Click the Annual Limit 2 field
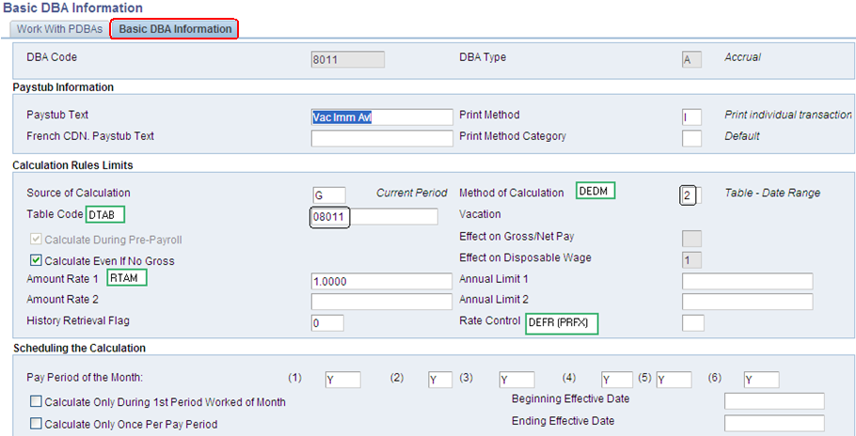Image resolution: width=856 pixels, height=436 pixels. 748,302
